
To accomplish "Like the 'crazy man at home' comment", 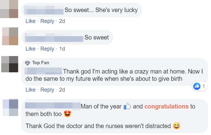I will tap(31, 90).
